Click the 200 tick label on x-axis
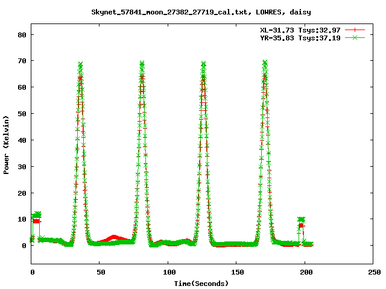Image resolution: width=386 pixels, height=289 pixels. pyautogui.click(x=306, y=272)
